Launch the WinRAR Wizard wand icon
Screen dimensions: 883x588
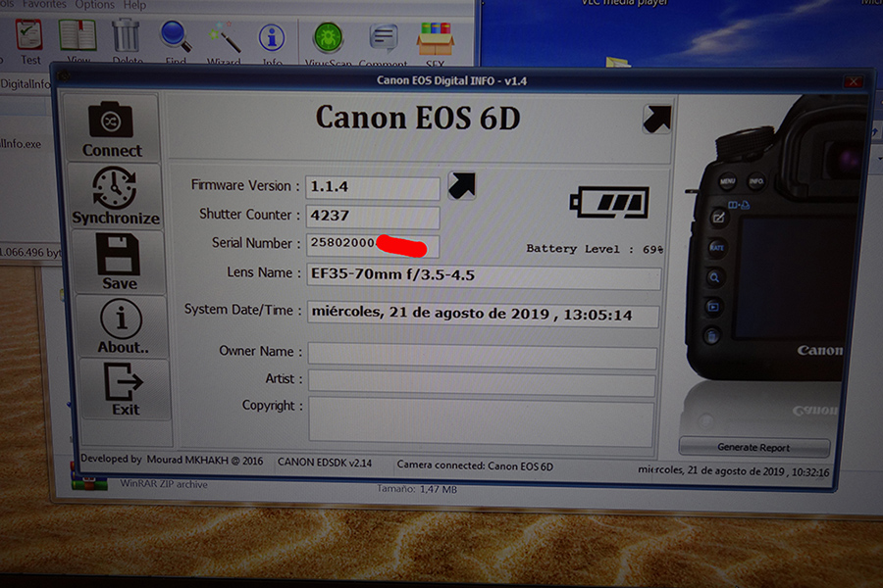(x=224, y=39)
